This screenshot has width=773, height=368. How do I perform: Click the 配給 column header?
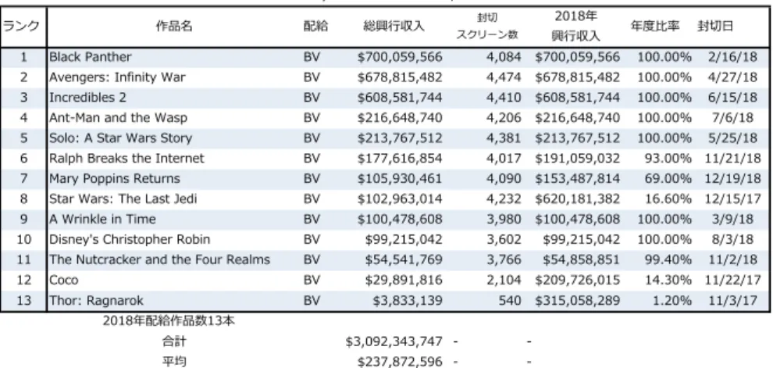315,26
